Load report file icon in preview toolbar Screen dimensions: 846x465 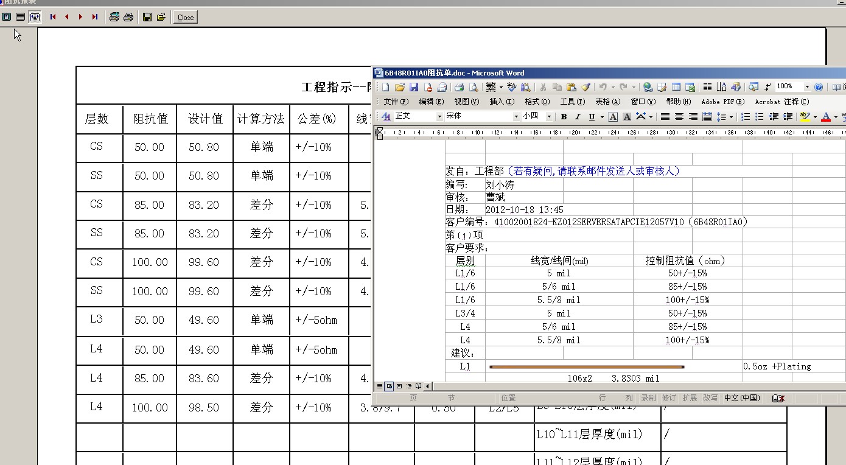point(161,17)
